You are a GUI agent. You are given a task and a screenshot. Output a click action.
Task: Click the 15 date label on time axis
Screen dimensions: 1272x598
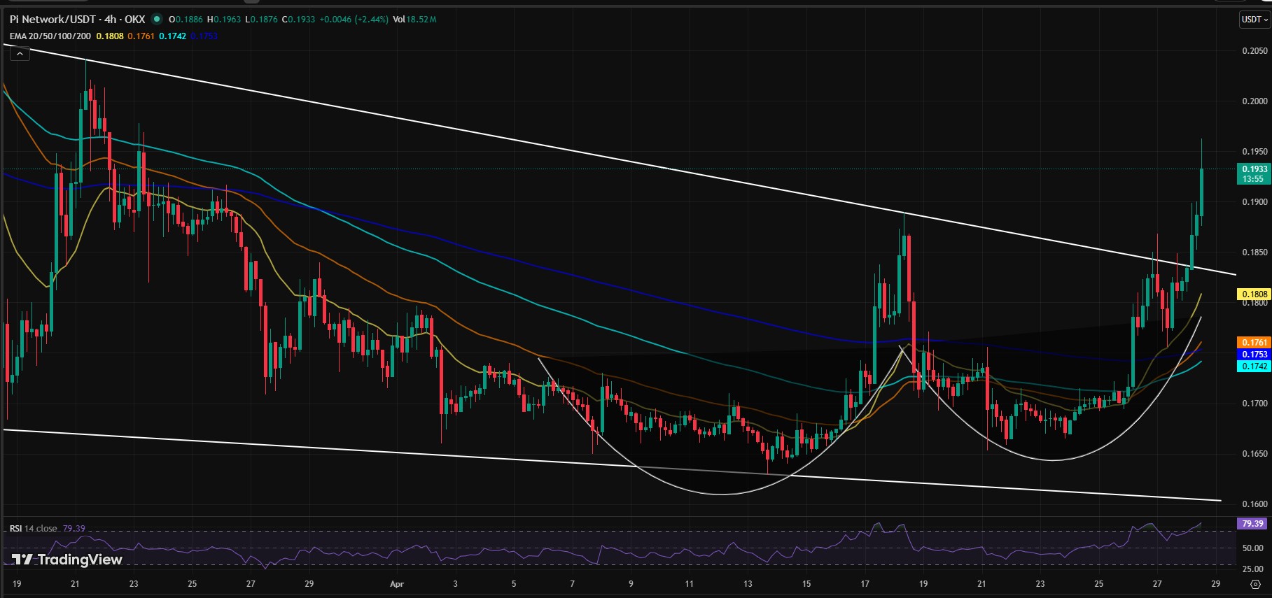coord(806,583)
